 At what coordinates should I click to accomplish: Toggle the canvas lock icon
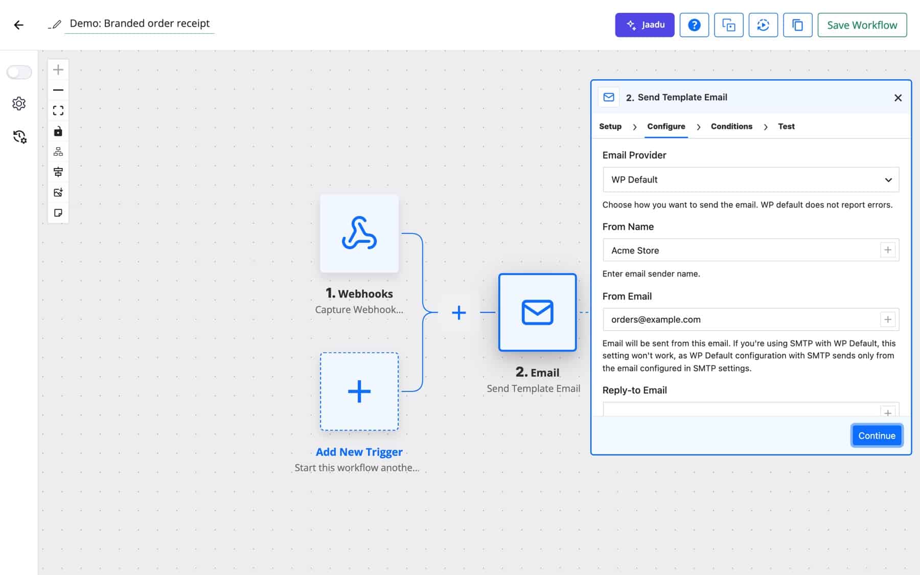click(x=58, y=131)
